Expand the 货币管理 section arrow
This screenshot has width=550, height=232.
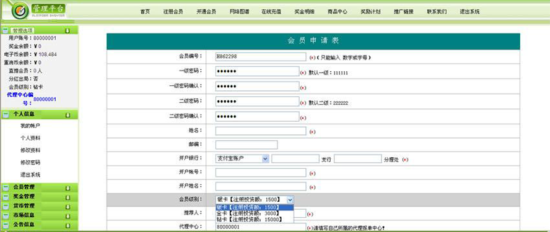(x=68, y=207)
